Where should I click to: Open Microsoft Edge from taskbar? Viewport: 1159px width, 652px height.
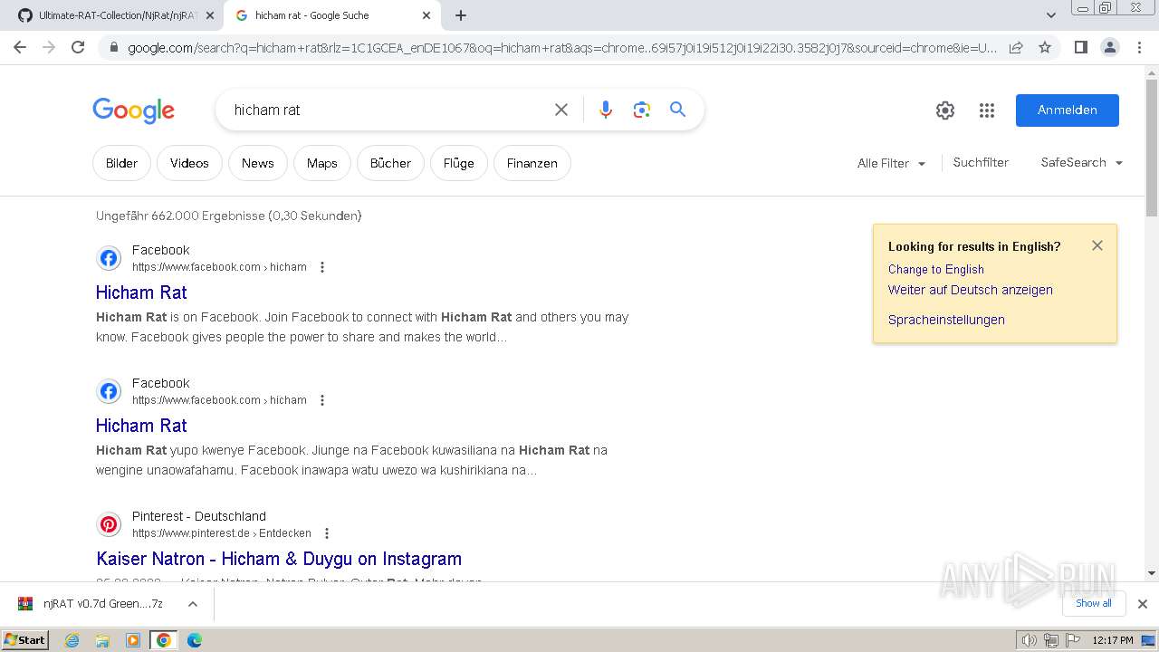(195, 640)
